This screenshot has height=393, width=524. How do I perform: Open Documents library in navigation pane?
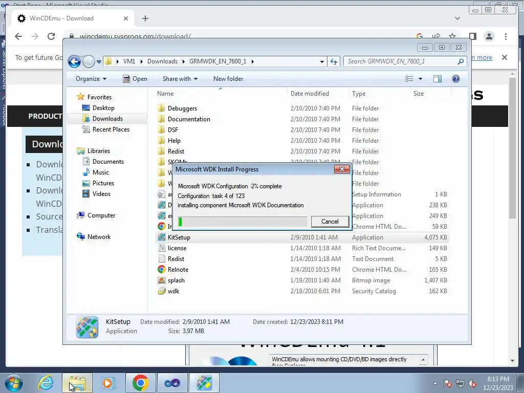[108, 161]
